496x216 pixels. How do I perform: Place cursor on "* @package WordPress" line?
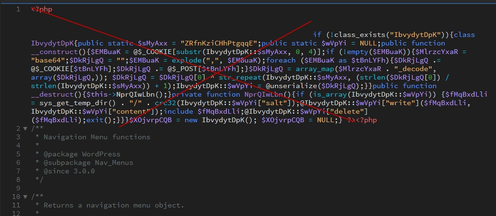click(78, 154)
